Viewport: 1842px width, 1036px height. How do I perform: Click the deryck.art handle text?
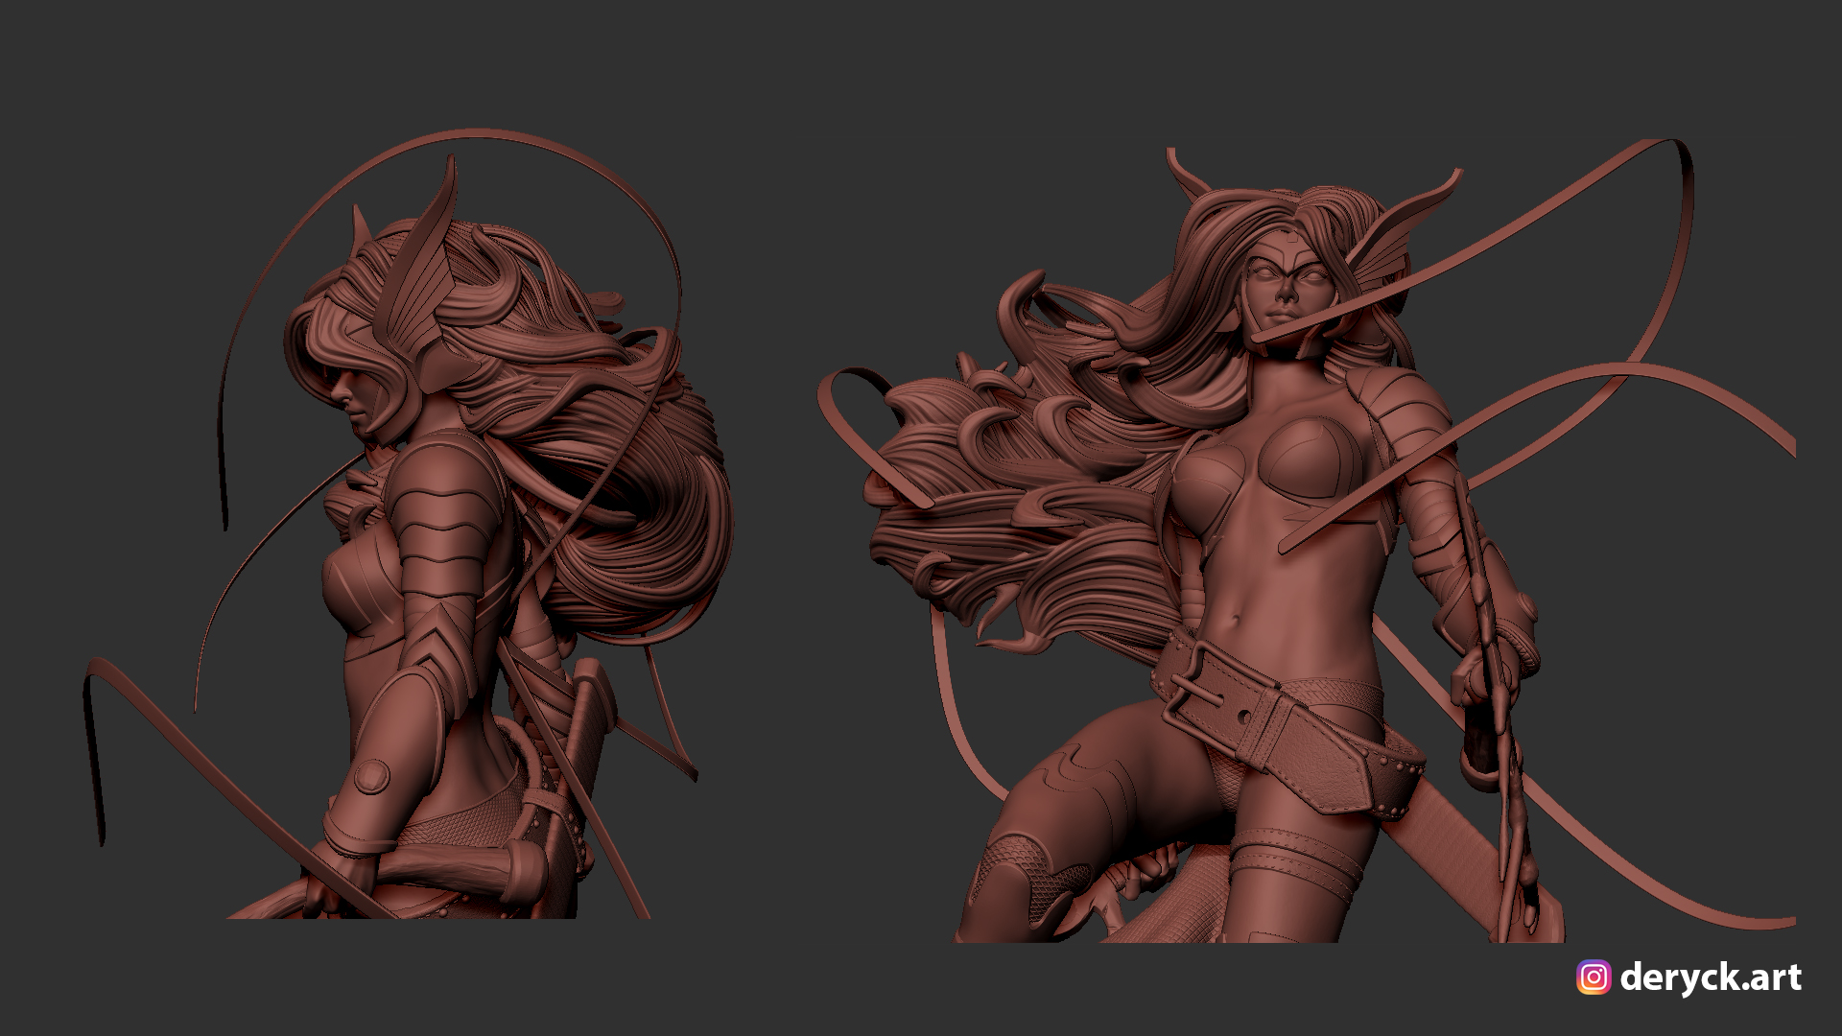coord(1711,977)
